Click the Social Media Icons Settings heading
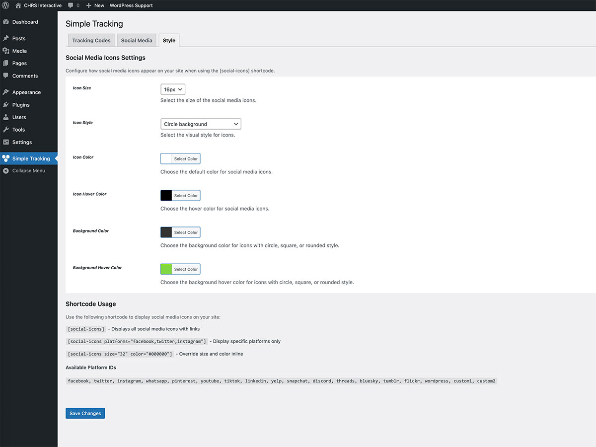 pyautogui.click(x=105, y=58)
